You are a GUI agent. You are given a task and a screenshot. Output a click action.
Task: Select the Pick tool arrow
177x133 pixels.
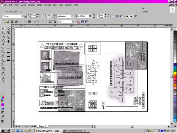(x=3, y=28)
